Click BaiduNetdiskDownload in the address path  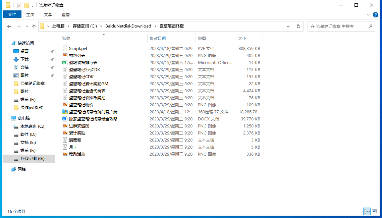pyautogui.click(x=128, y=26)
